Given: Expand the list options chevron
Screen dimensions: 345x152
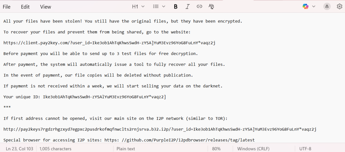Looking at the screenshot, I should coord(164,6).
